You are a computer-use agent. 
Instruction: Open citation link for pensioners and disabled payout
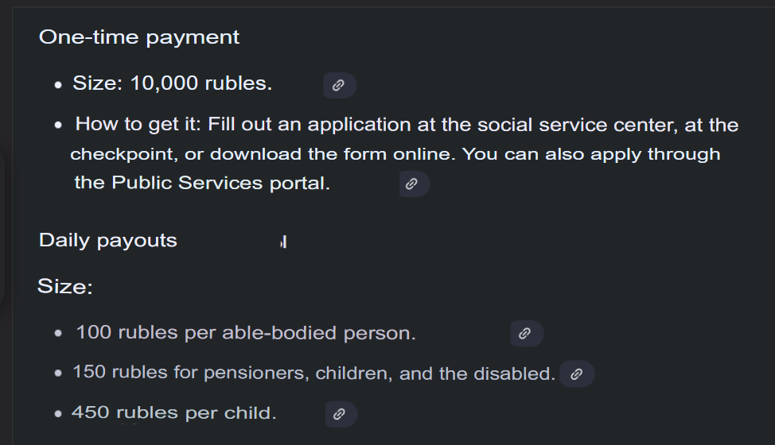[577, 373]
